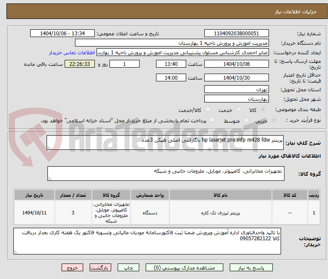
Task: Click the شهر محل تحویل field بهارستان
Action: coord(236,99)
